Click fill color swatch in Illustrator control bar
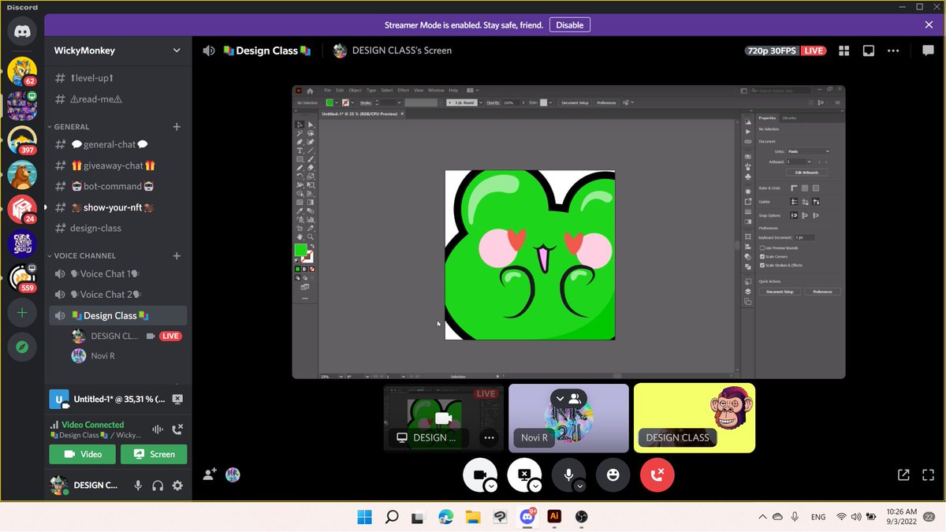This screenshot has height=532, width=946. click(x=328, y=102)
